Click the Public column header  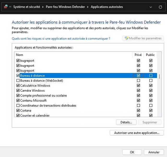click(x=150, y=55)
